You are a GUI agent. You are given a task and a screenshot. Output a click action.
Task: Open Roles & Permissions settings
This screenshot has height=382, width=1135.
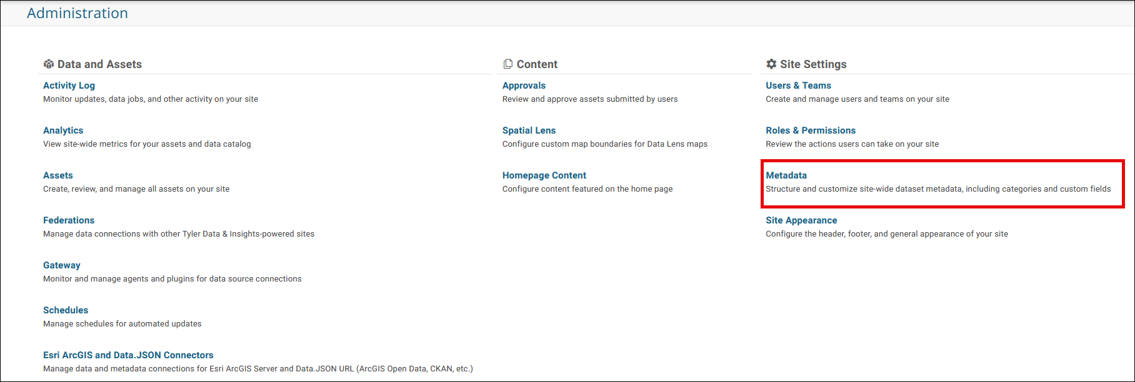pos(811,130)
